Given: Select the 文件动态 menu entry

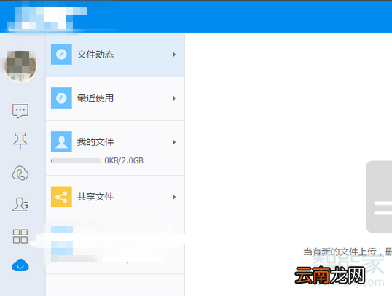Looking at the screenshot, I should tap(115, 55).
